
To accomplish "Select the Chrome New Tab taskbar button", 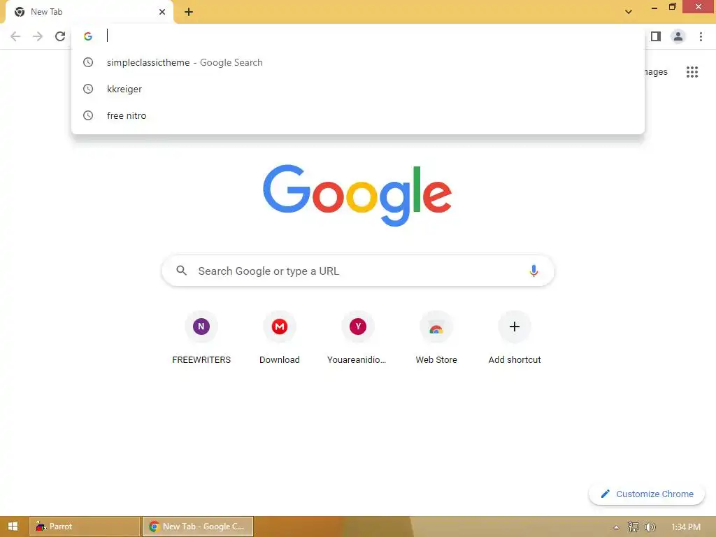I will click(x=198, y=527).
